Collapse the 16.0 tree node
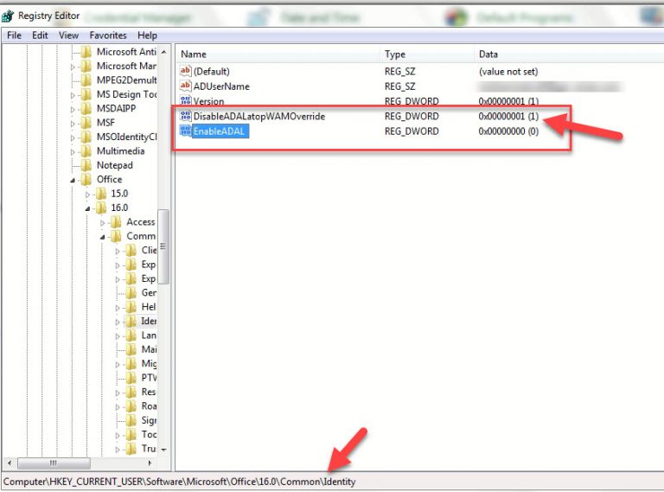The width and height of the screenshot is (664, 492). point(87,208)
